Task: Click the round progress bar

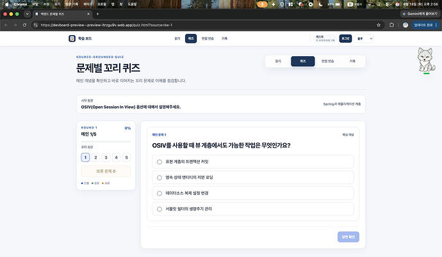Action: tap(106, 141)
